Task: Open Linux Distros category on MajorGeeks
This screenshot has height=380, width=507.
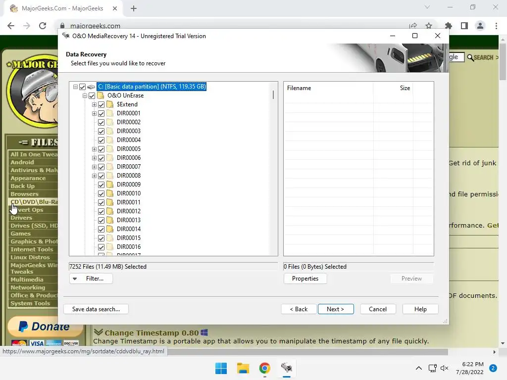Action: coord(30,257)
